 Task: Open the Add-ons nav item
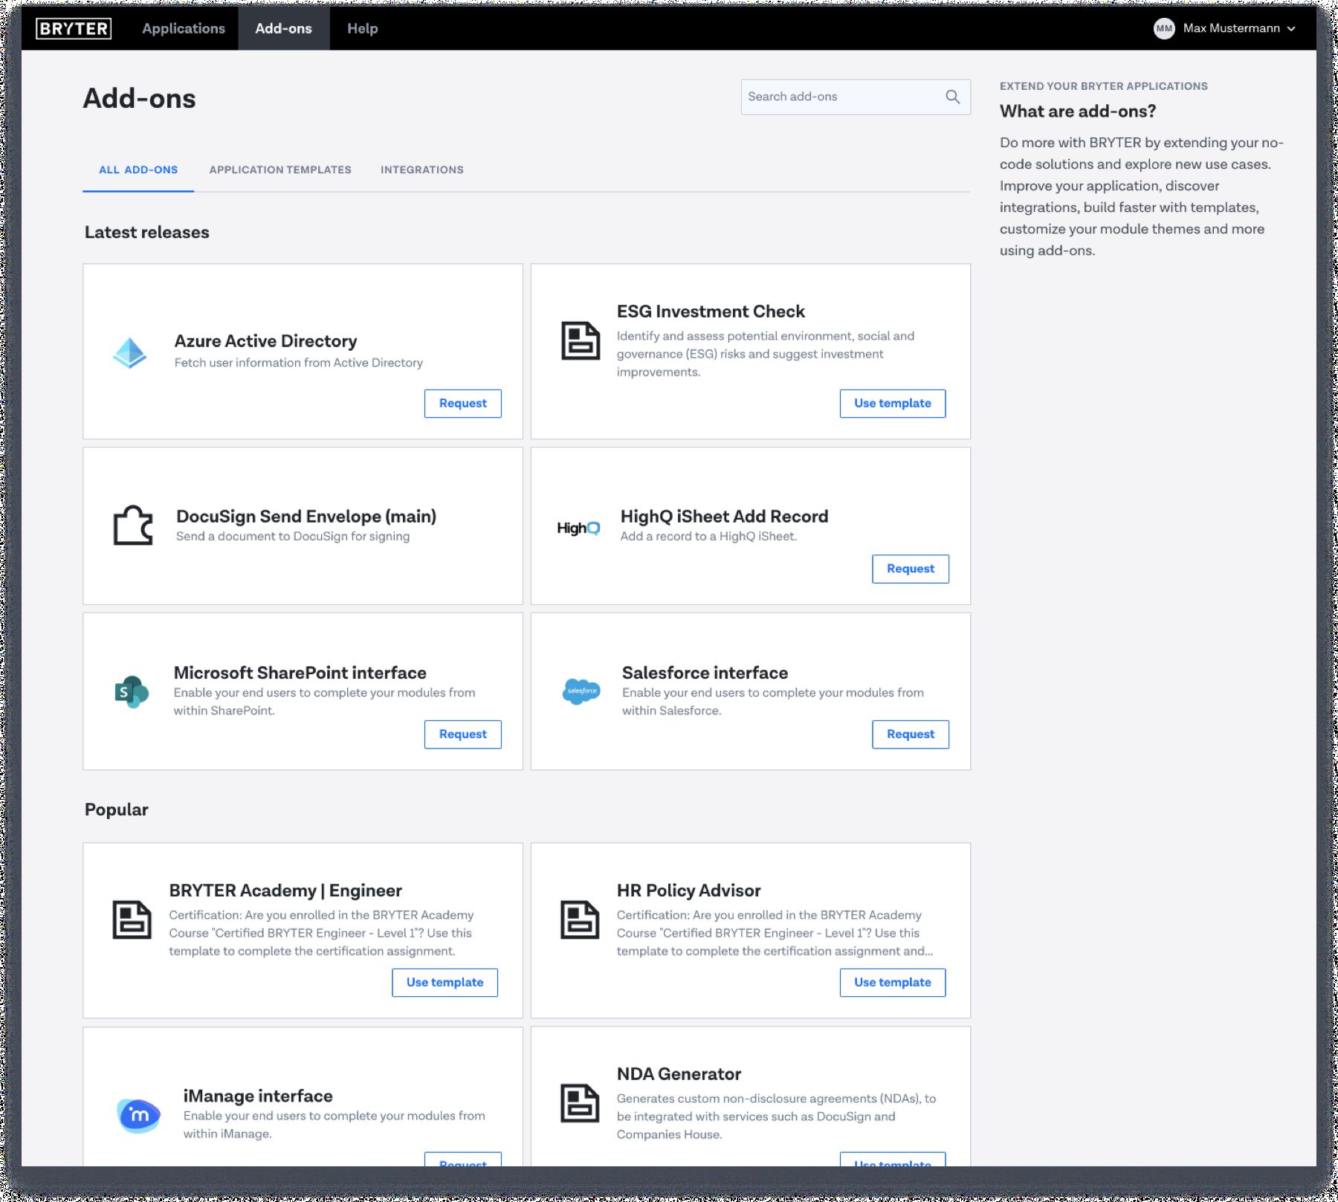point(283,28)
